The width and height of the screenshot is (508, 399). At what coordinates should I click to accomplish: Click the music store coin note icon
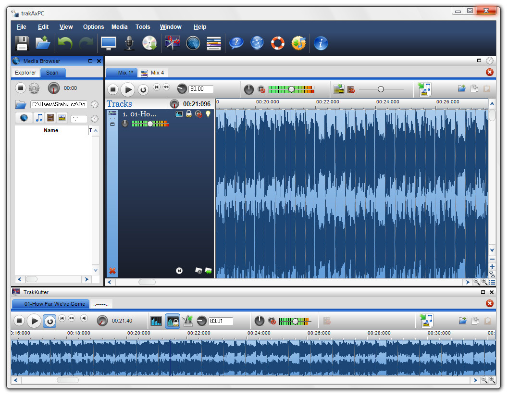pos(298,43)
